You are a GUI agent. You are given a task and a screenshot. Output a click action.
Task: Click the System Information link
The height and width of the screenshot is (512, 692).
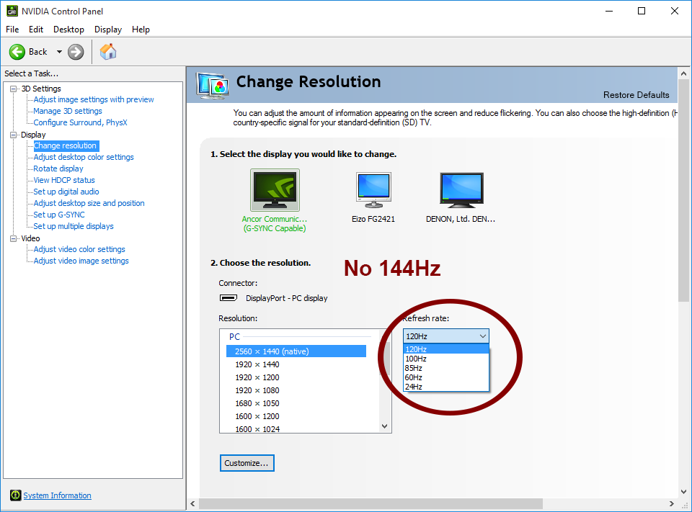click(x=58, y=495)
